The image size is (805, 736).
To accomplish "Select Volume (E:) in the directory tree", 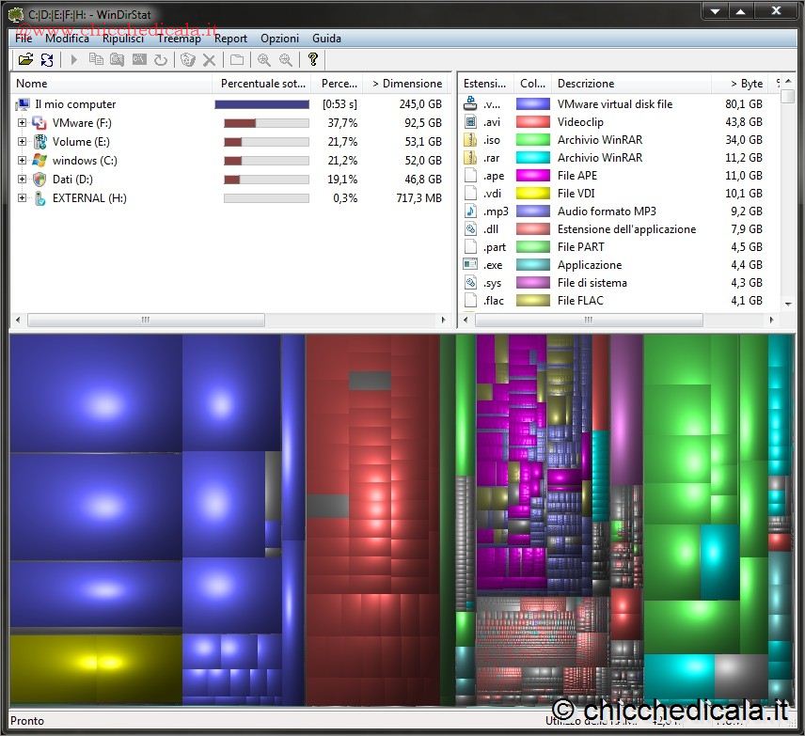I will tap(80, 142).
